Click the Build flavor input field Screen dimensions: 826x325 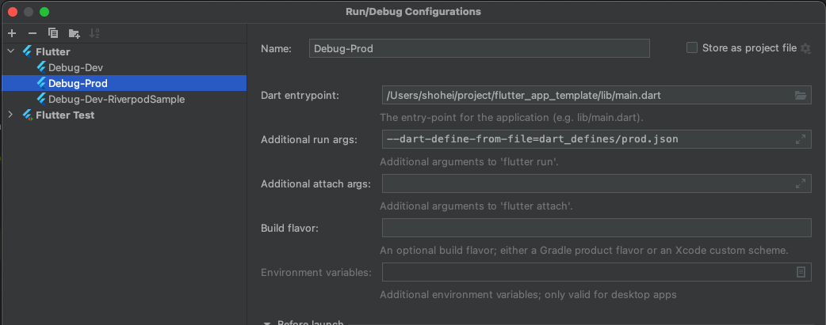[596, 228]
